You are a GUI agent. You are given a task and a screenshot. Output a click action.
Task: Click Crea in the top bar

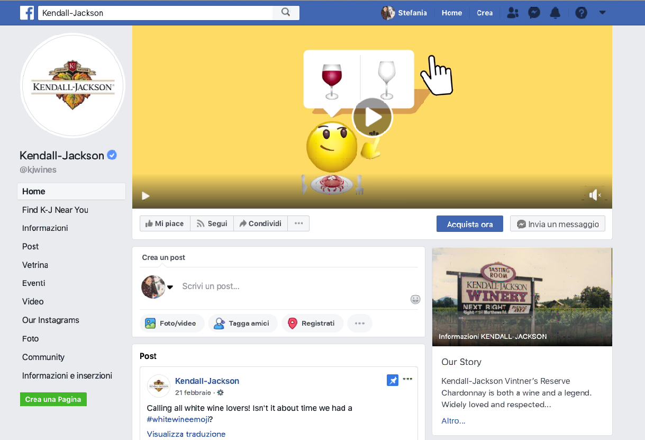click(x=485, y=13)
